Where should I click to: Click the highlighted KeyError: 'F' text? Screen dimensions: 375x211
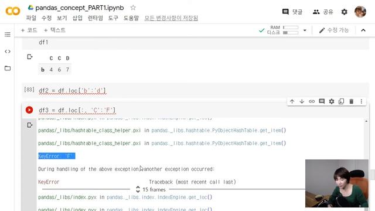coord(57,156)
